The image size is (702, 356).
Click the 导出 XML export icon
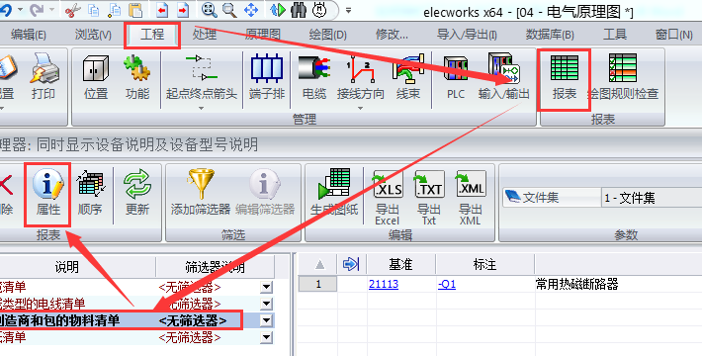(470, 198)
